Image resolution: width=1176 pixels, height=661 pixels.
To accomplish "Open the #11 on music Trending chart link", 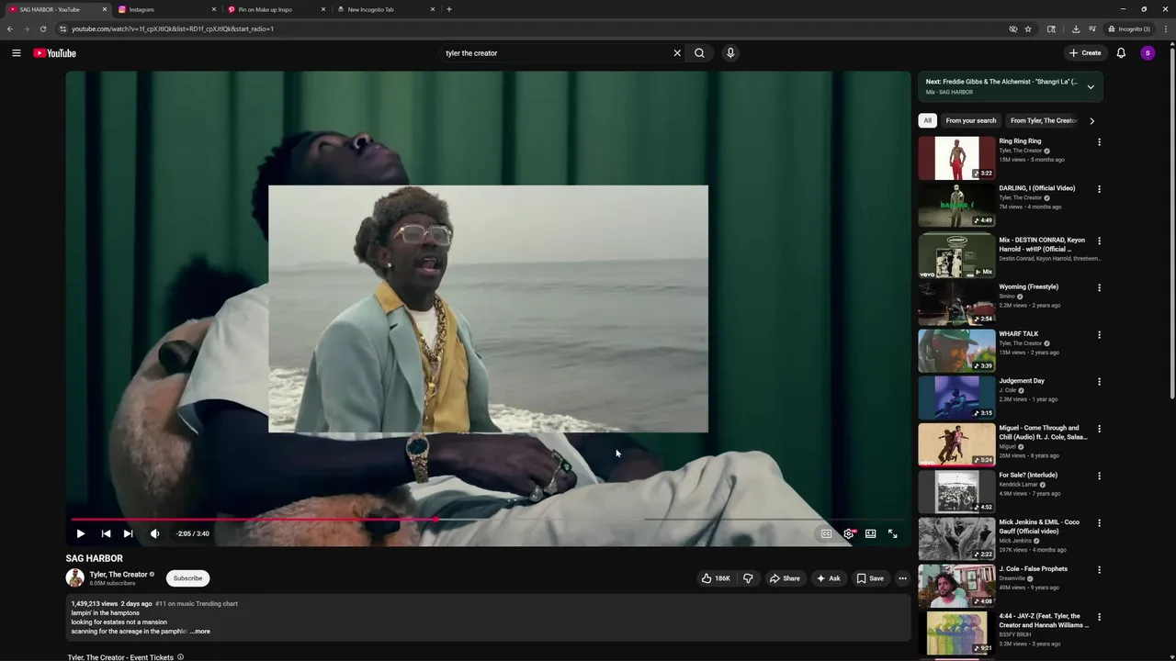I will click(197, 604).
